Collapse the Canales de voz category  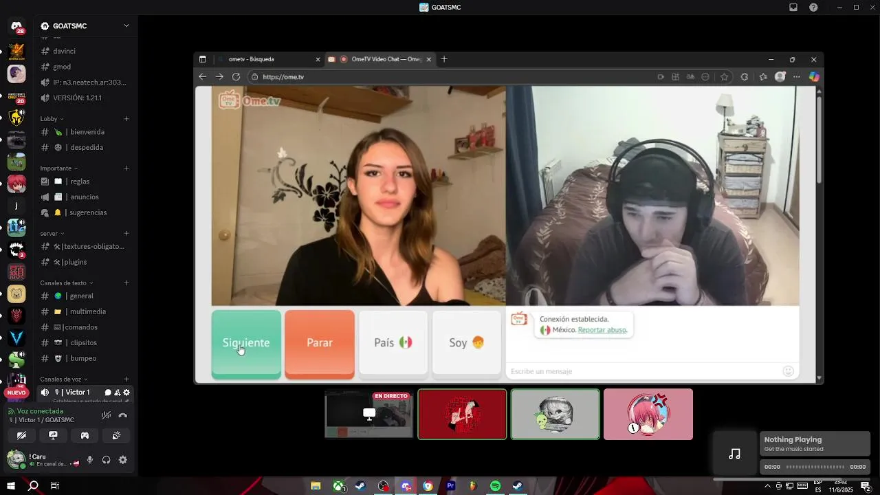(63, 379)
